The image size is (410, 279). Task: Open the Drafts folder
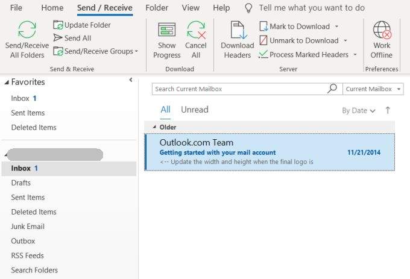tap(21, 183)
